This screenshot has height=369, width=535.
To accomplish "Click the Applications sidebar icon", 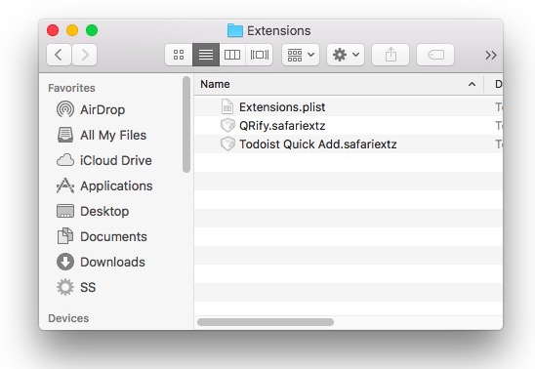I will 65,185.
